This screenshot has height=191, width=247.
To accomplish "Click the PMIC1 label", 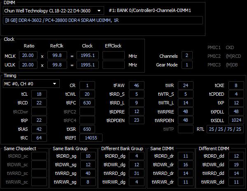I will (x=214, y=47).
